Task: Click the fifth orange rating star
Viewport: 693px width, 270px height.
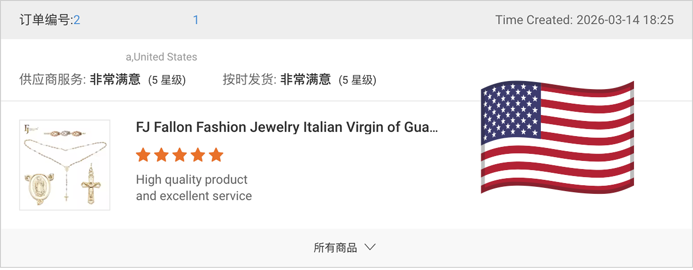Action: point(216,155)
